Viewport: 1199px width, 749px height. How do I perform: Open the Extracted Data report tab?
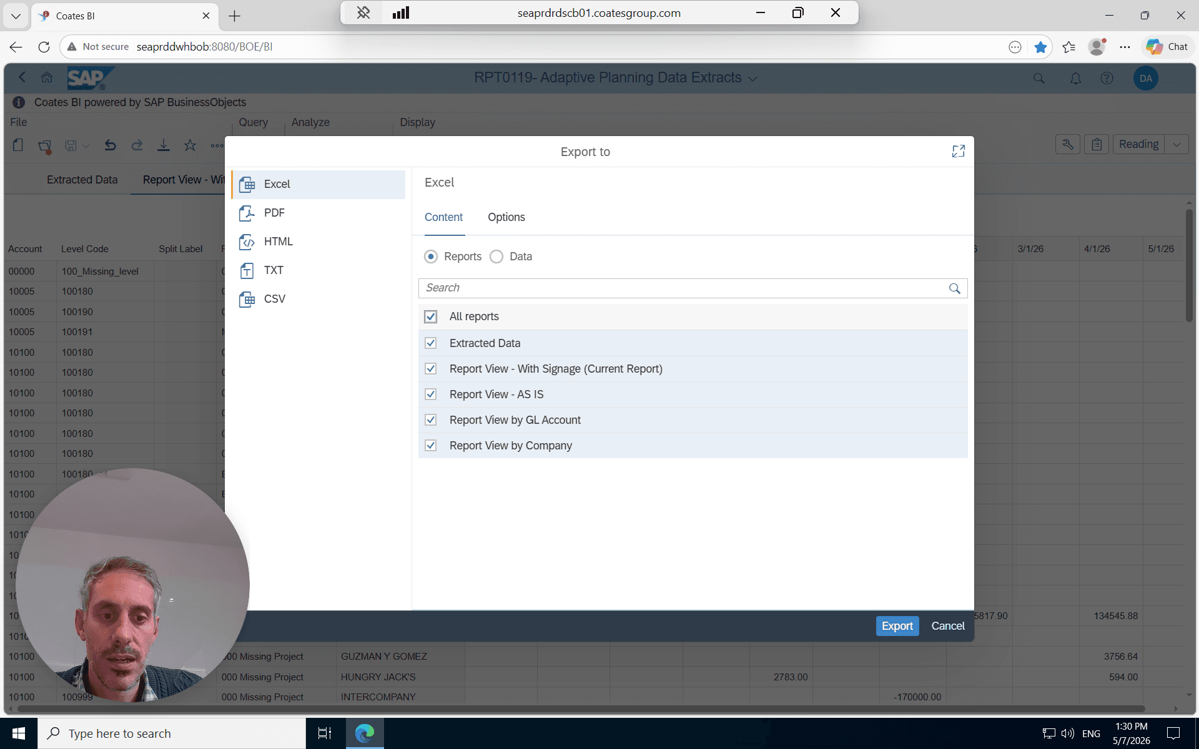(x=82, y=180)
